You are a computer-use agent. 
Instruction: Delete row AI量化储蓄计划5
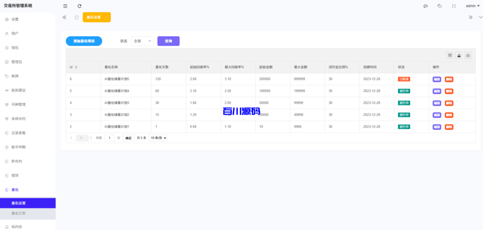point(449,79)
